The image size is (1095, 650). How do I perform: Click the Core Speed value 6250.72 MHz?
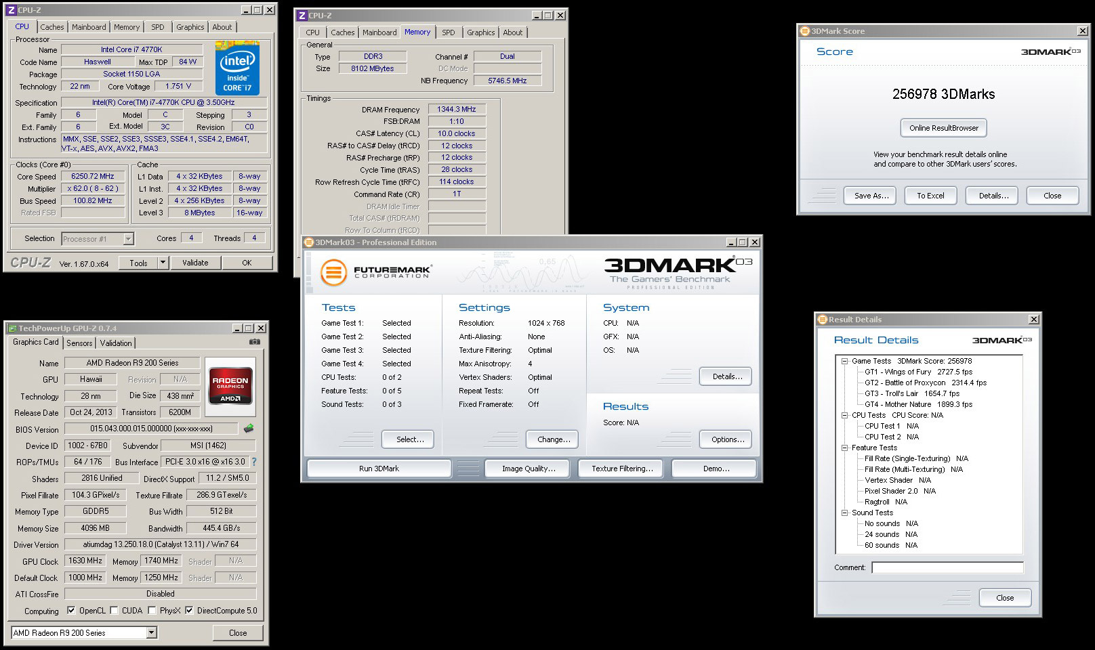[x=93, y=176]
